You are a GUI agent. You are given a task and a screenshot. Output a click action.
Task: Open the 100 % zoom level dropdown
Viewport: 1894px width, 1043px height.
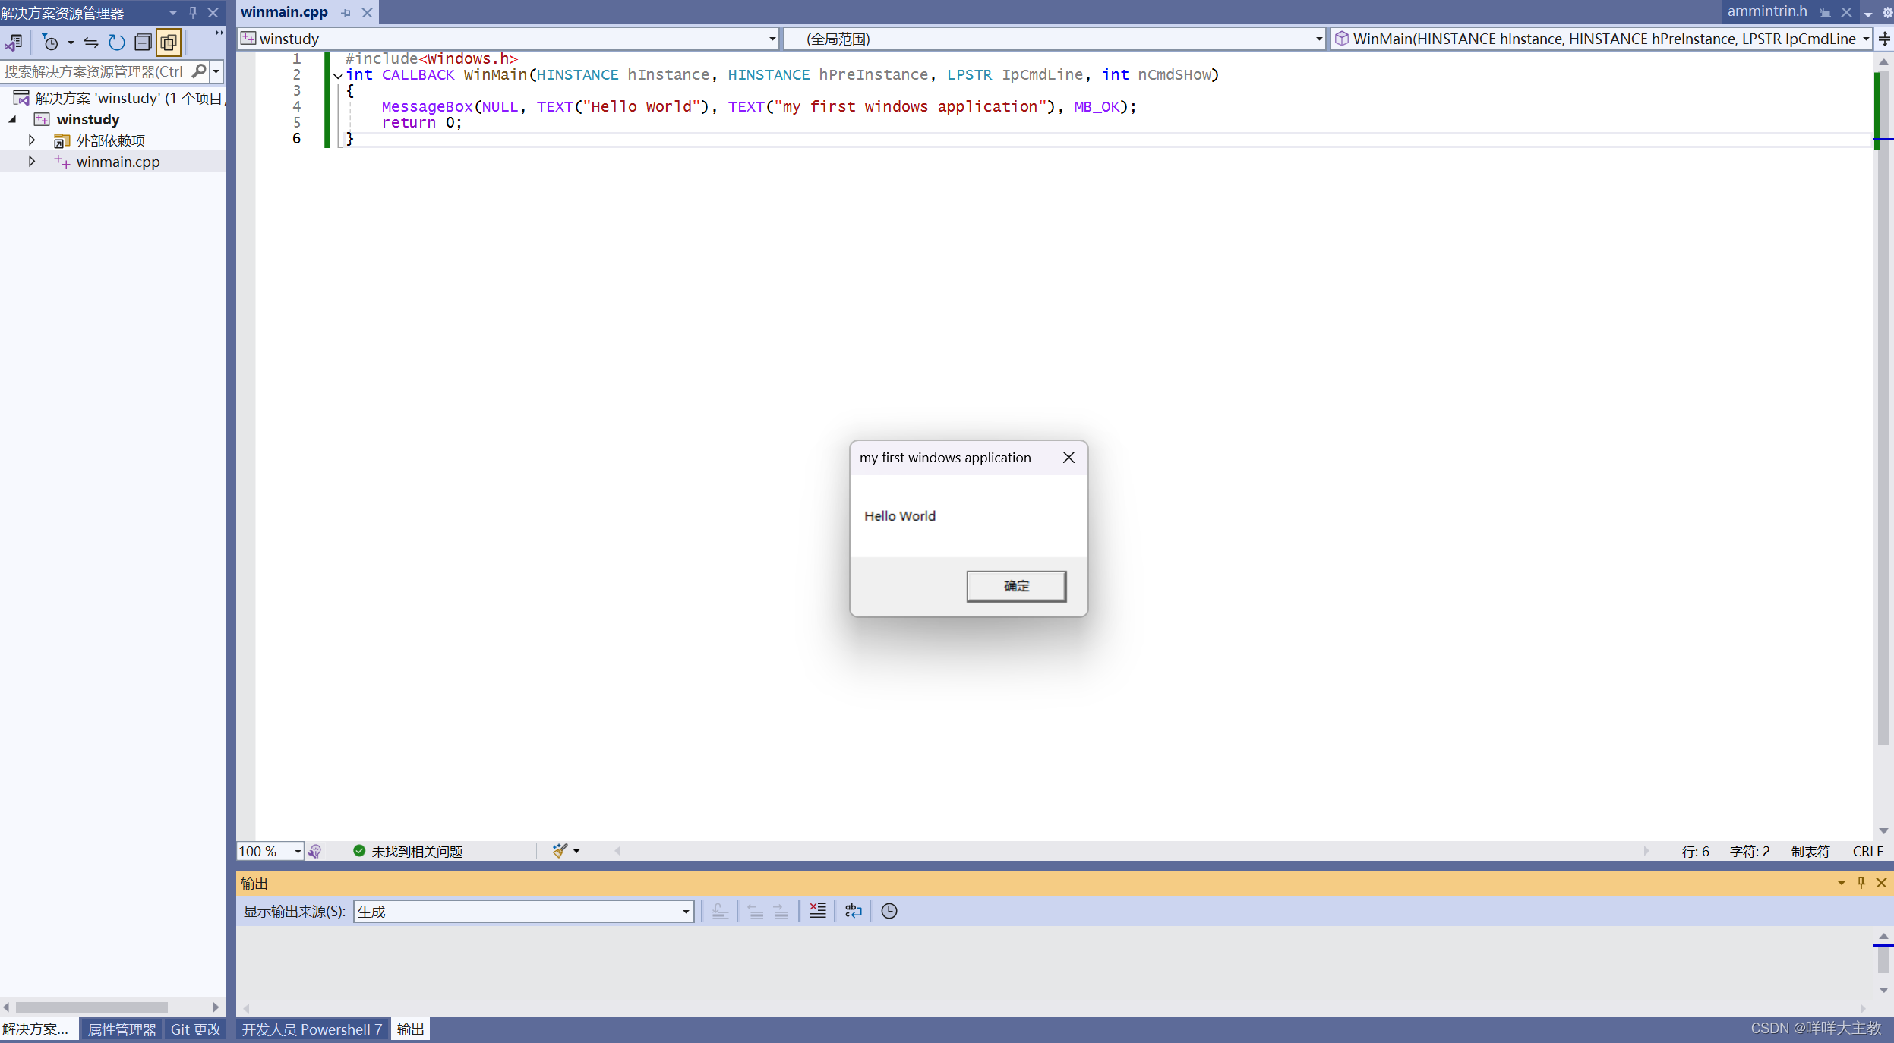297,852
